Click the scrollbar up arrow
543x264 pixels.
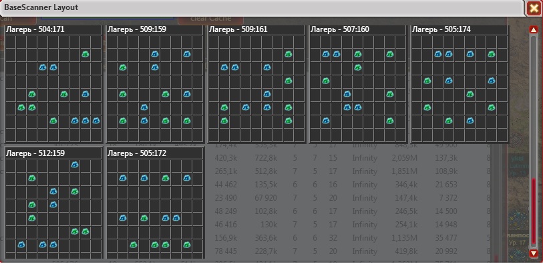534,30
